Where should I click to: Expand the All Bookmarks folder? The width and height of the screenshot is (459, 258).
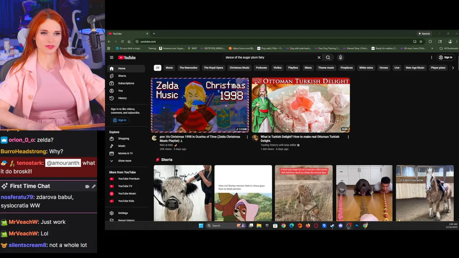[x=449, y=48]
